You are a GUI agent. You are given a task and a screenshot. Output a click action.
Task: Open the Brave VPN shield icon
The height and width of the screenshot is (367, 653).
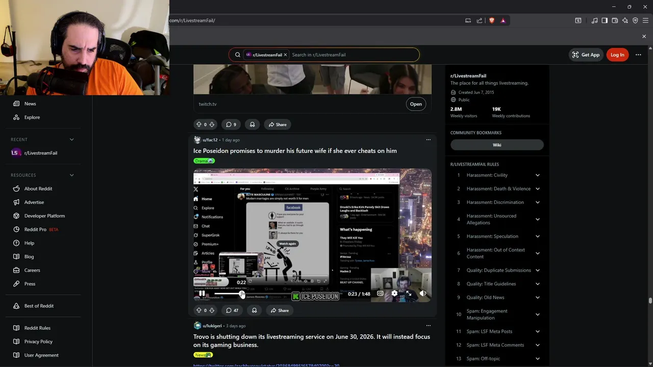pyautogui.click(x=635, y=20)
